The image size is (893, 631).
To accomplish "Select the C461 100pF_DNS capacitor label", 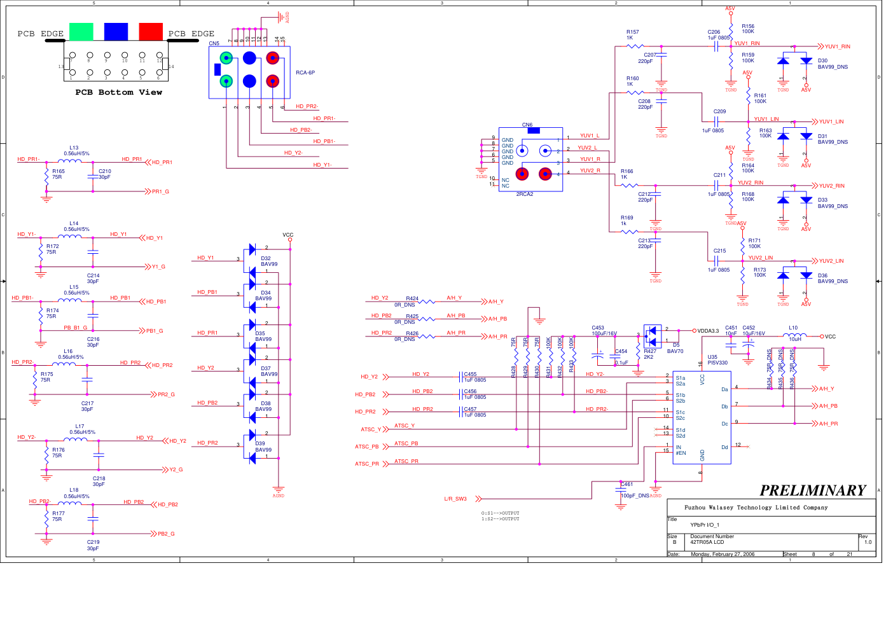I will point(634,490).
